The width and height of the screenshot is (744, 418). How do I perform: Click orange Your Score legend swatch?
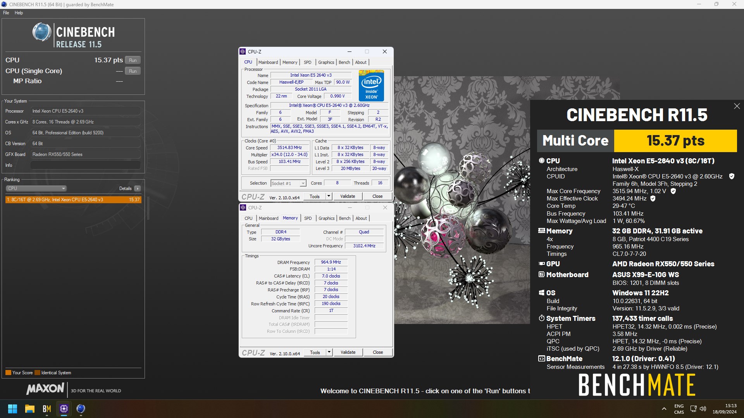[x=8, y=373]
